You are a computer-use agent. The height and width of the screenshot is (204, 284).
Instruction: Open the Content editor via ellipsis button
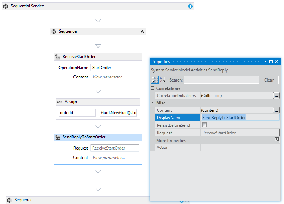coord(277,110)
